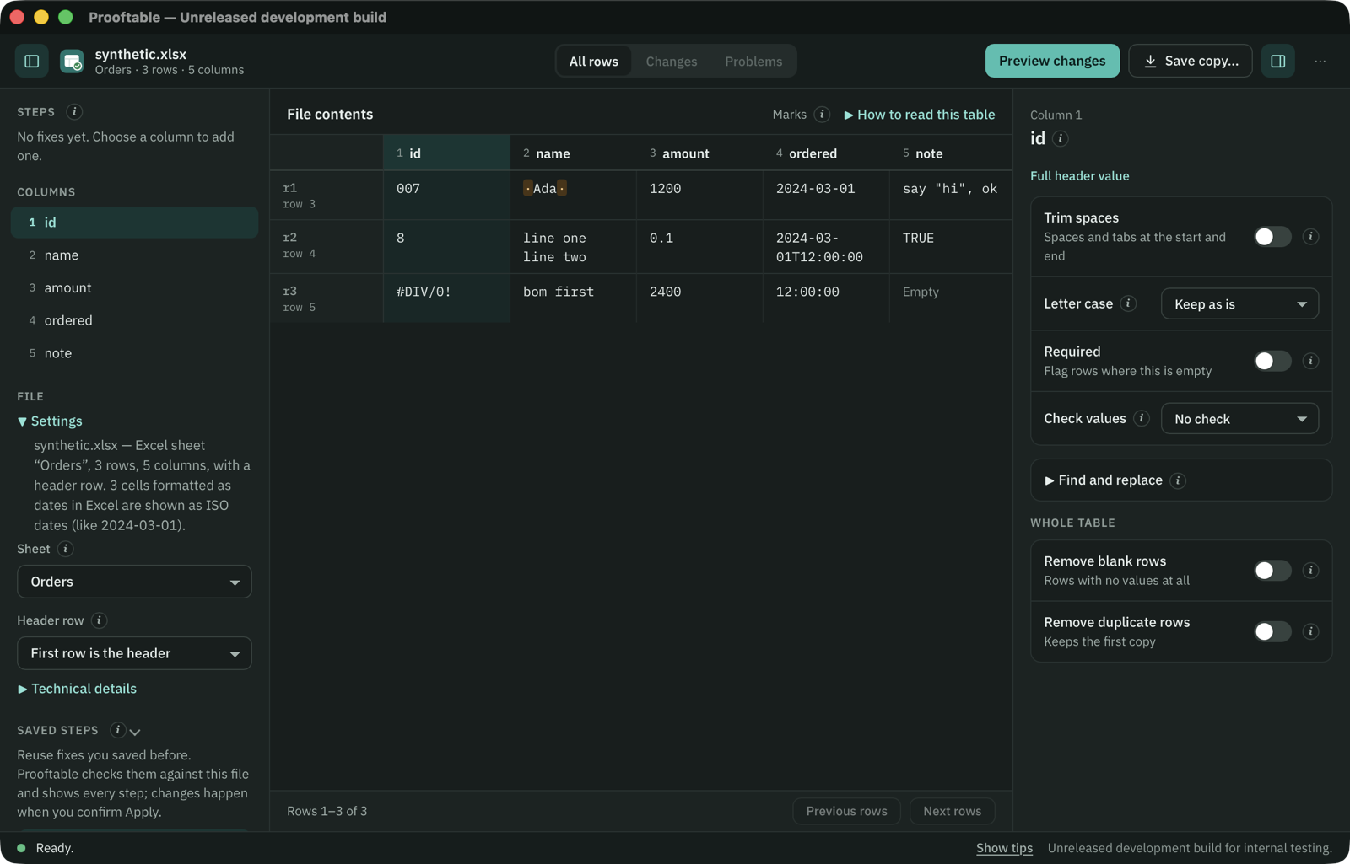Screen dimensions: 1350x864
Task: Toggle the left sidebar panel icon
Action: click(x=32, y=61)
